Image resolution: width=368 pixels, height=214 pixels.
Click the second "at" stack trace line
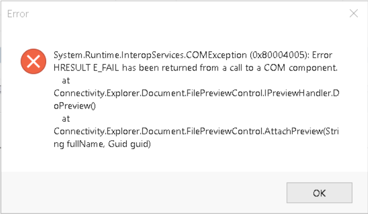click(66, 118)
